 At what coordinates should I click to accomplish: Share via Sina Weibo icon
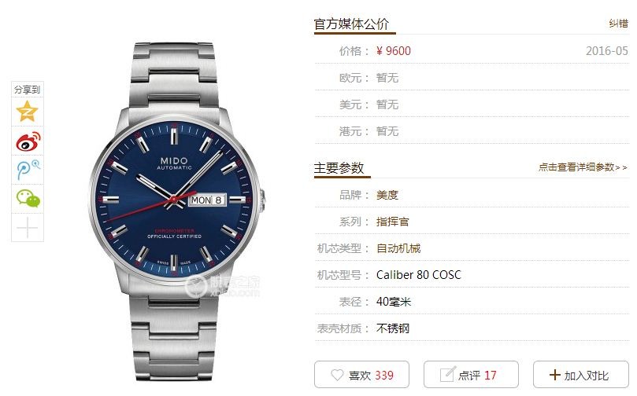tap(28, 141)
